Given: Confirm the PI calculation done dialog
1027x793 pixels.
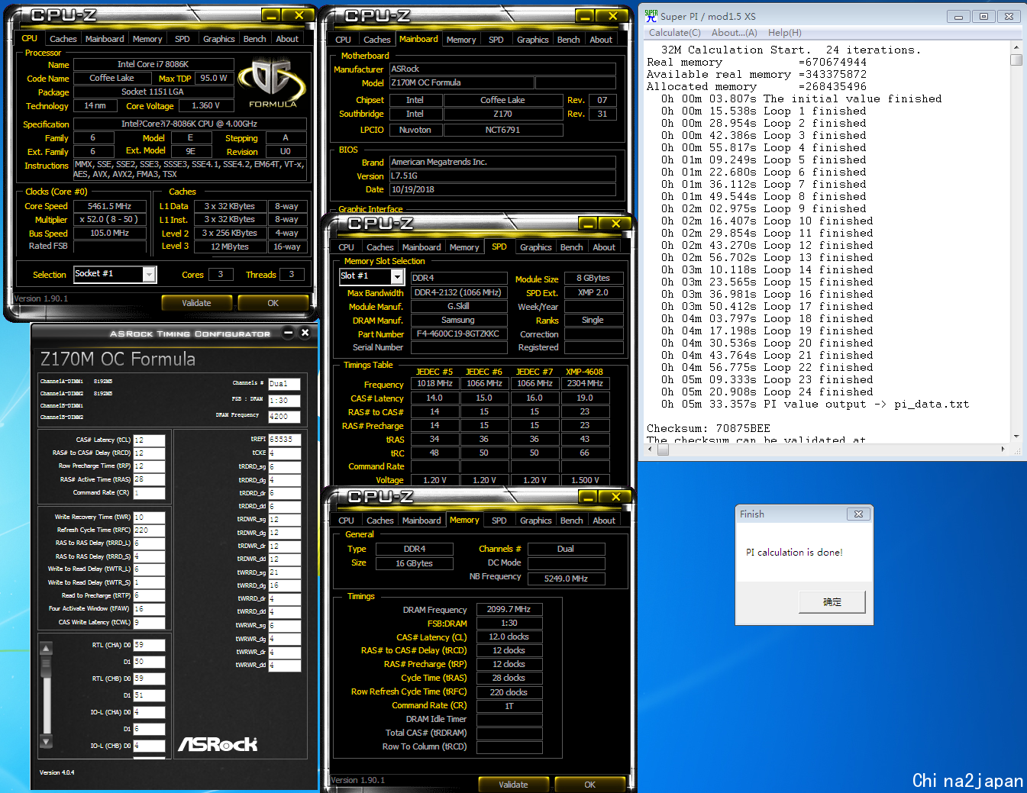Looking at the screenshot, I should 832,602.
